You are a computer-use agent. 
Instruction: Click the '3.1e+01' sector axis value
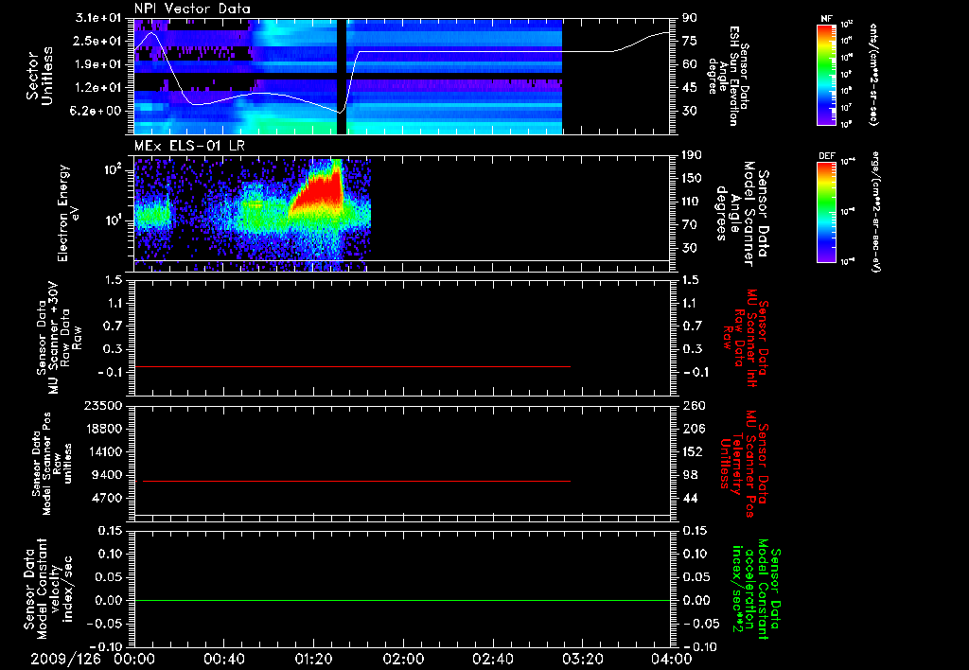[x=98, y=18]
